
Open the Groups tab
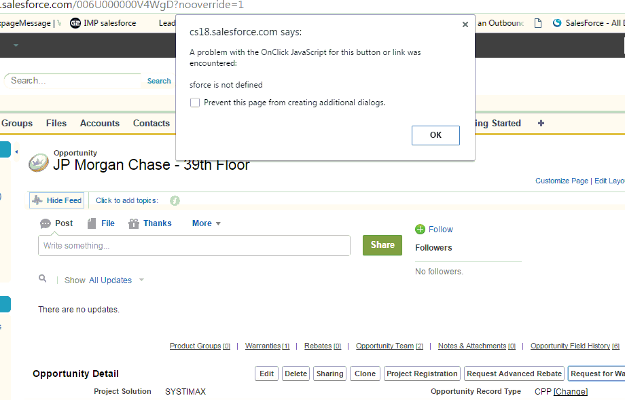17,124
